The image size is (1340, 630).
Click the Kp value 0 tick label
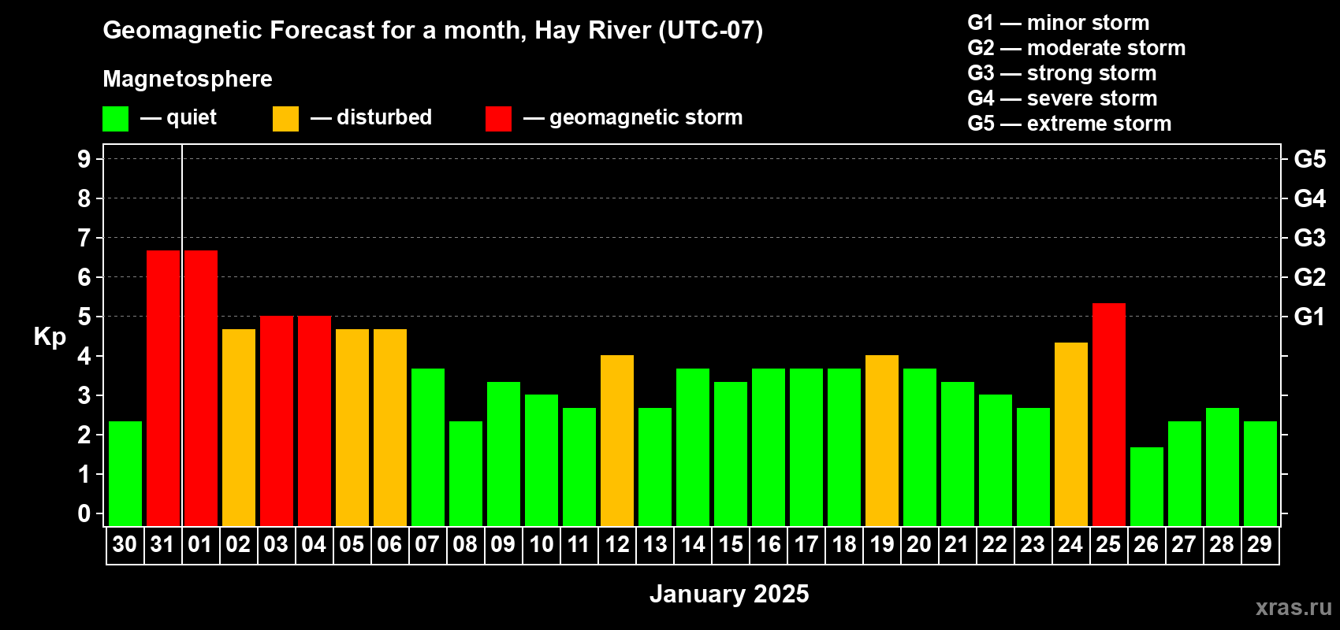[x=84, y=513]
